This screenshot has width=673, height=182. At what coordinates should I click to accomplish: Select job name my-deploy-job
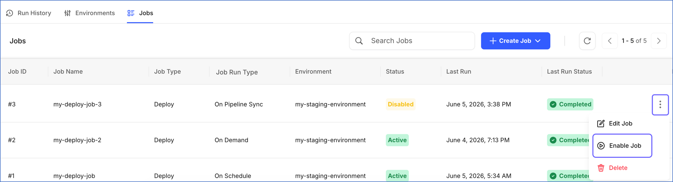74,176
